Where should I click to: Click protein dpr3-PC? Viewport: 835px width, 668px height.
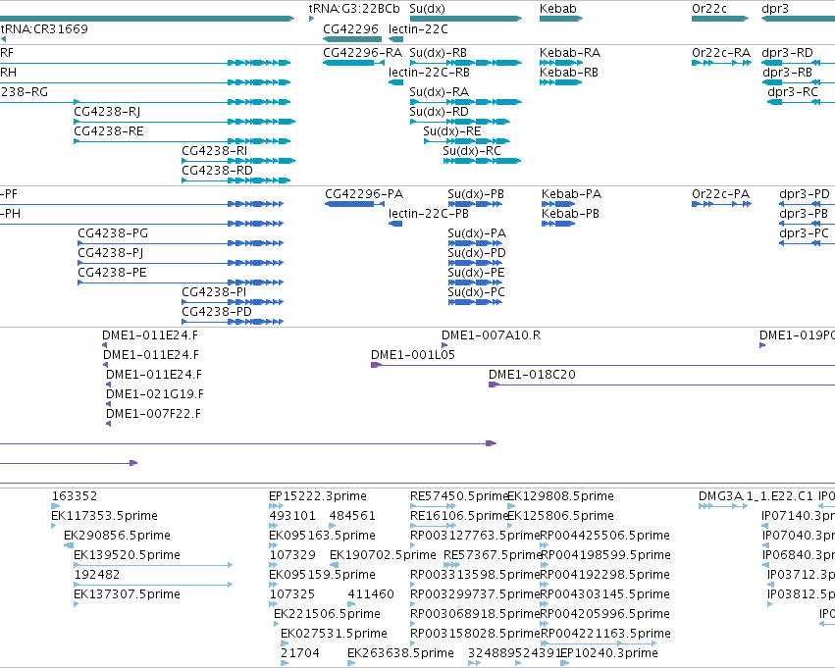[805, 233]
